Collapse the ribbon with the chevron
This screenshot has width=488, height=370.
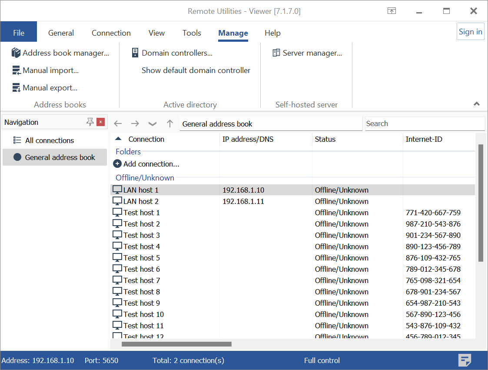pos(477,104)
